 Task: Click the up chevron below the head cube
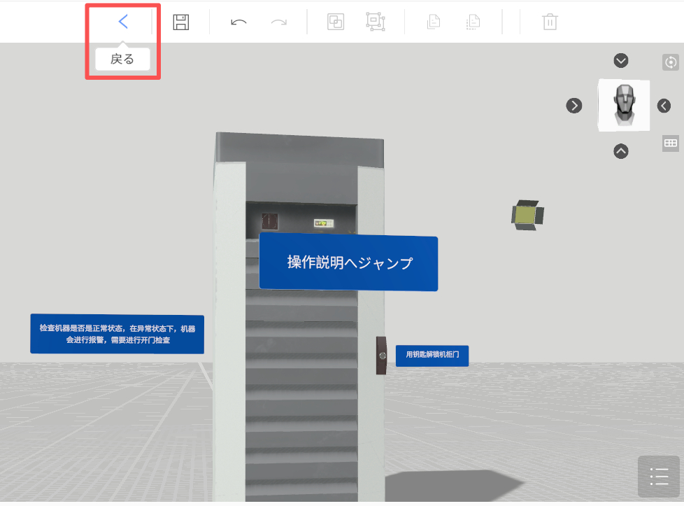pyautogui.click(x=621, y=150)
